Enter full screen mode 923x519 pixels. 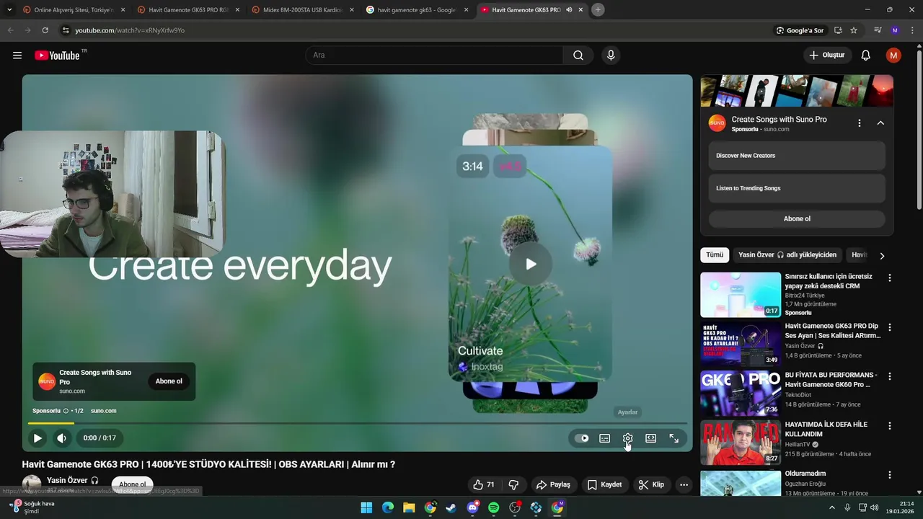(674, 438)
